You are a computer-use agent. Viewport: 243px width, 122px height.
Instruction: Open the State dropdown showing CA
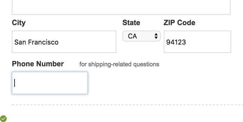141,36
